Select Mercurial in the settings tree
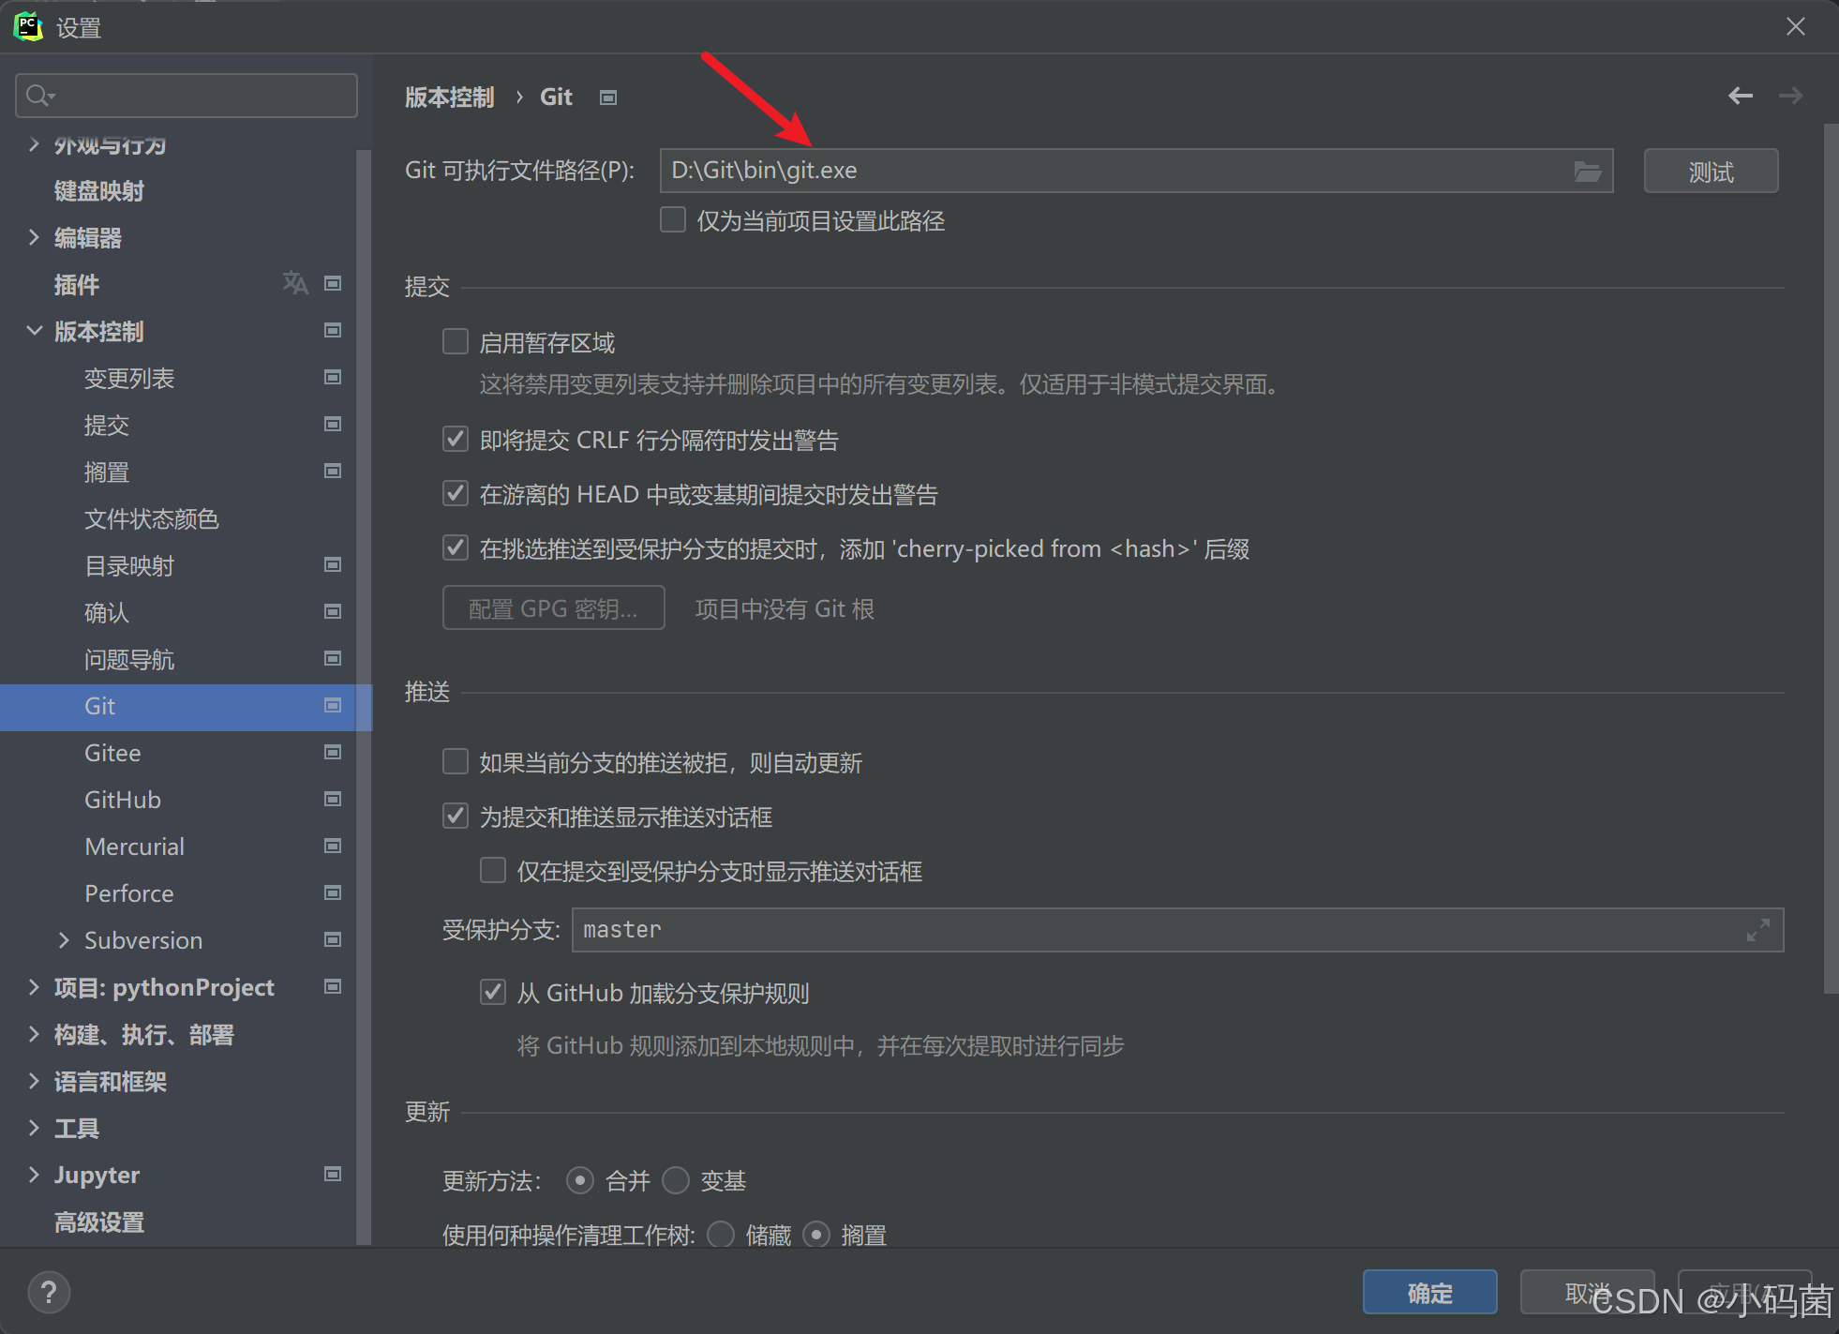Screen dimensions: 1839x1334 click(x=134, y=847)
